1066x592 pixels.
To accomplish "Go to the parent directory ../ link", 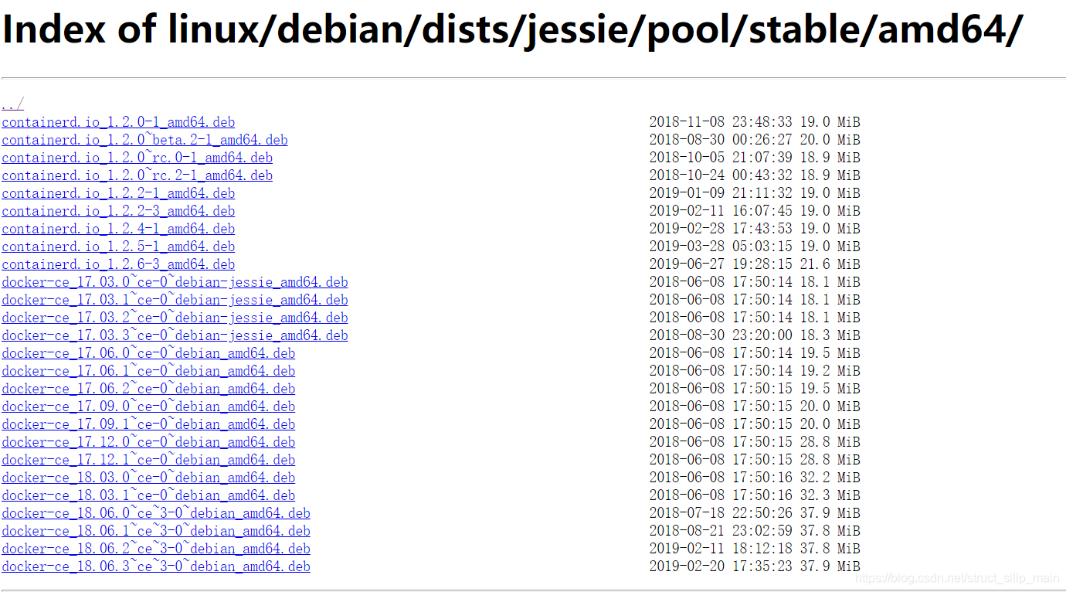I will tap(13, 104).
